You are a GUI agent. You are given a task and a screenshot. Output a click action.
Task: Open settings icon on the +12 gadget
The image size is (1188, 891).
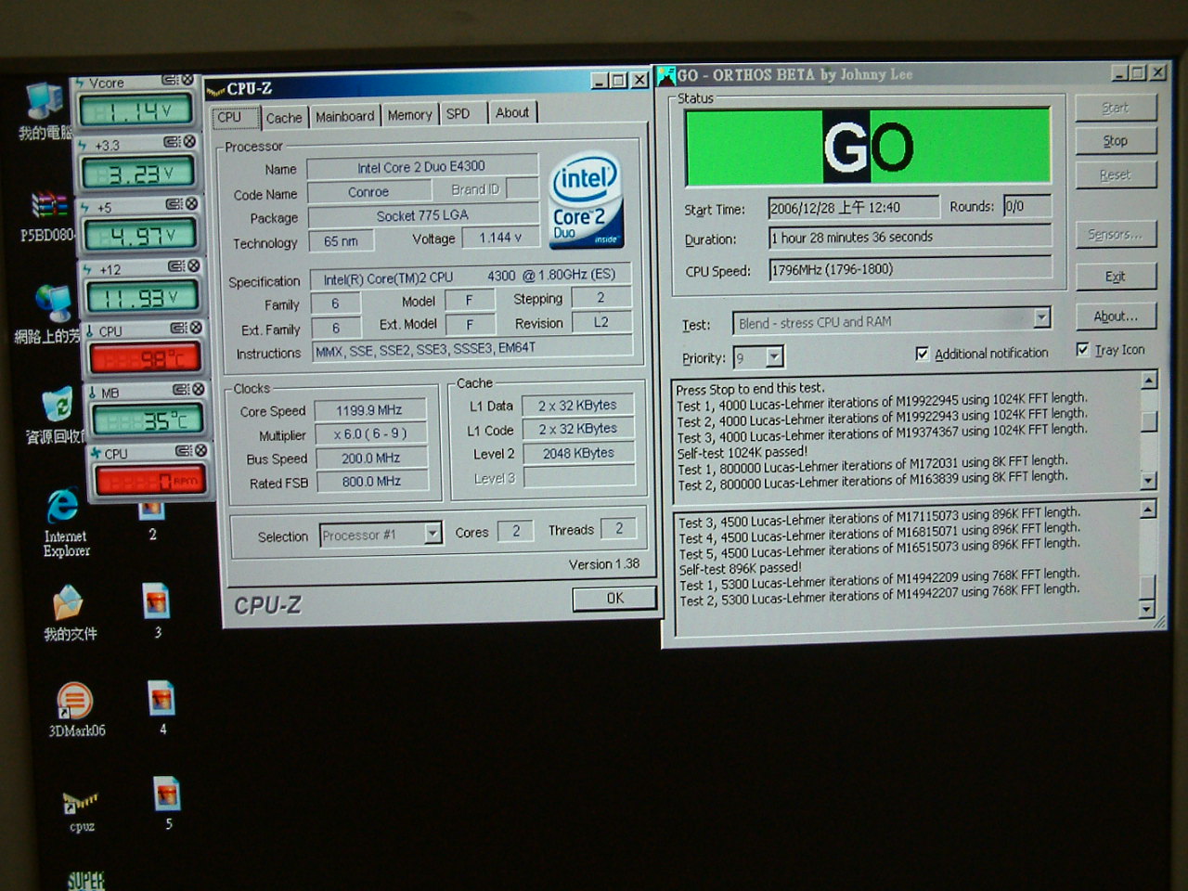[x=176, y=266]
